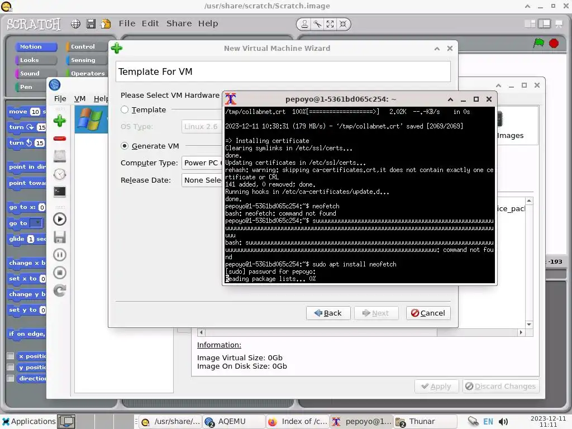Click the Apply button in AQEMU
This screenshot has width=572, height=429.
tap(436, 387)
